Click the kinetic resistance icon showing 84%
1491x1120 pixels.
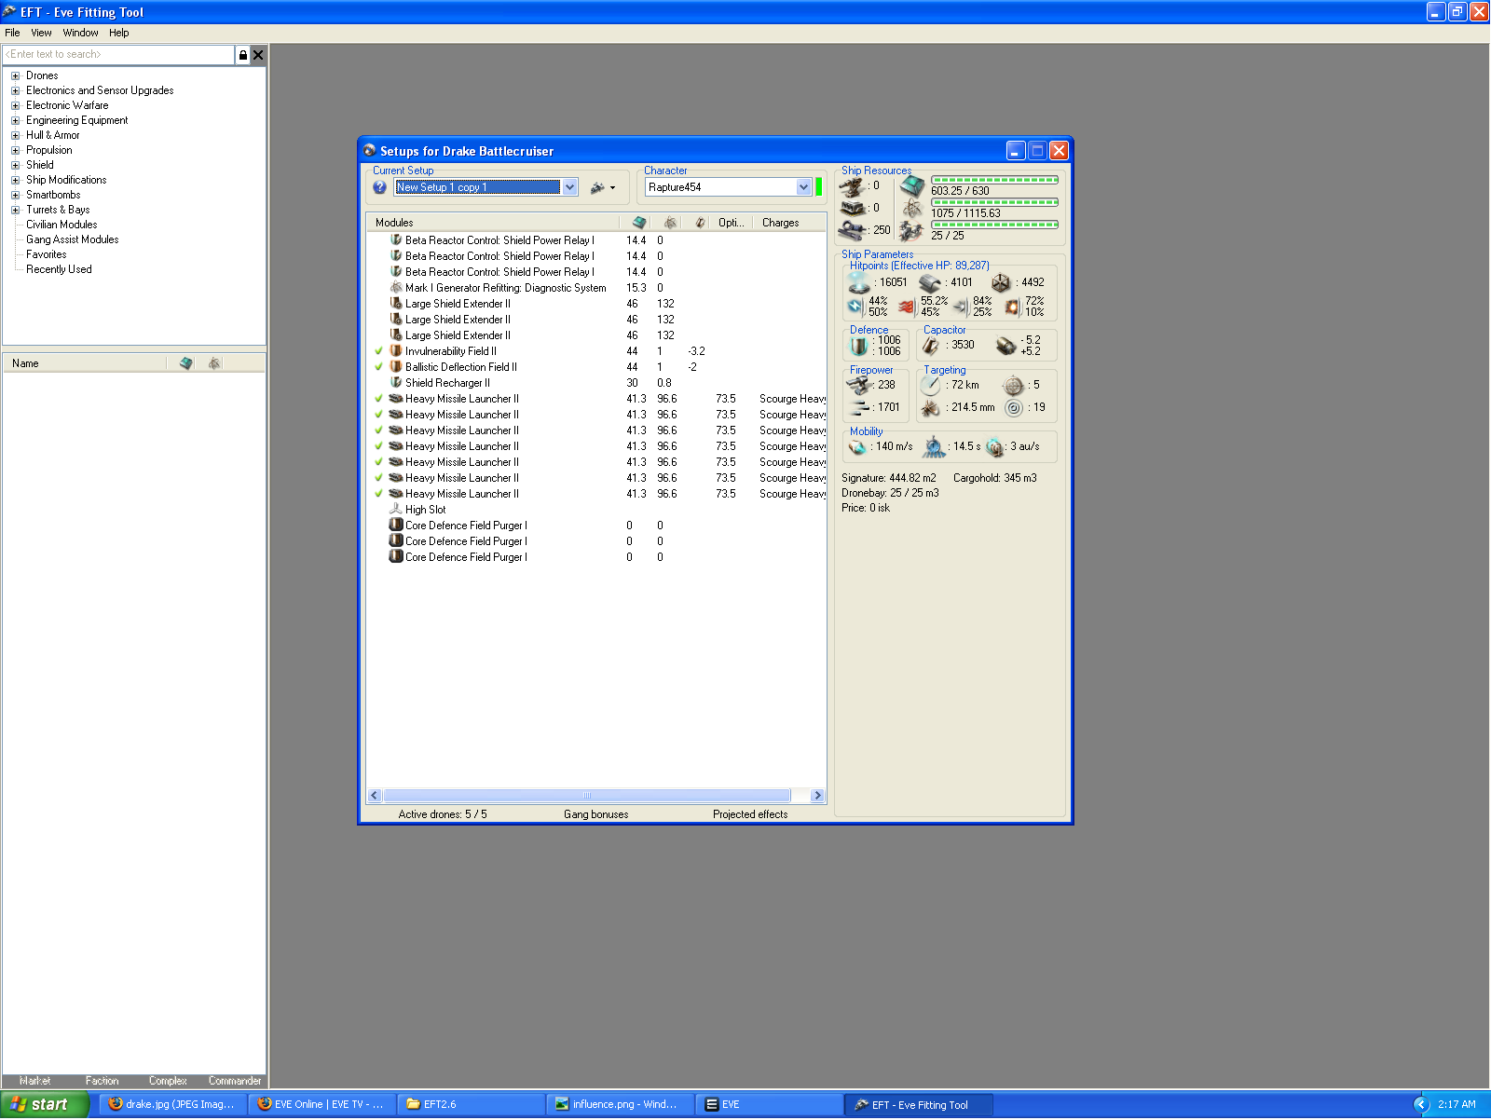point(960,306)
